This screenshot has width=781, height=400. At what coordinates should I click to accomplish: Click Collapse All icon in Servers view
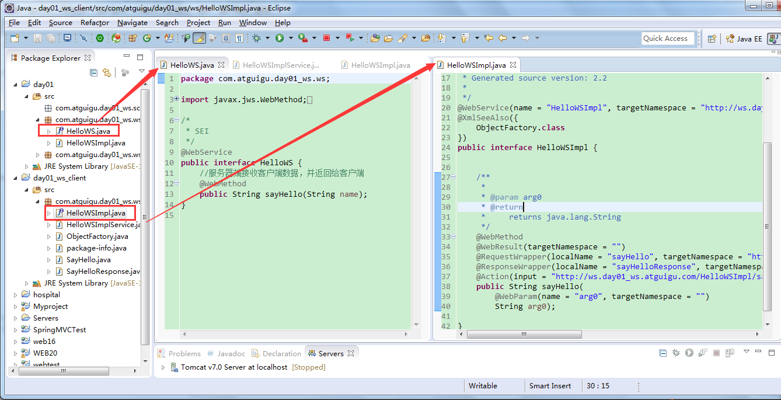[663, 353]
